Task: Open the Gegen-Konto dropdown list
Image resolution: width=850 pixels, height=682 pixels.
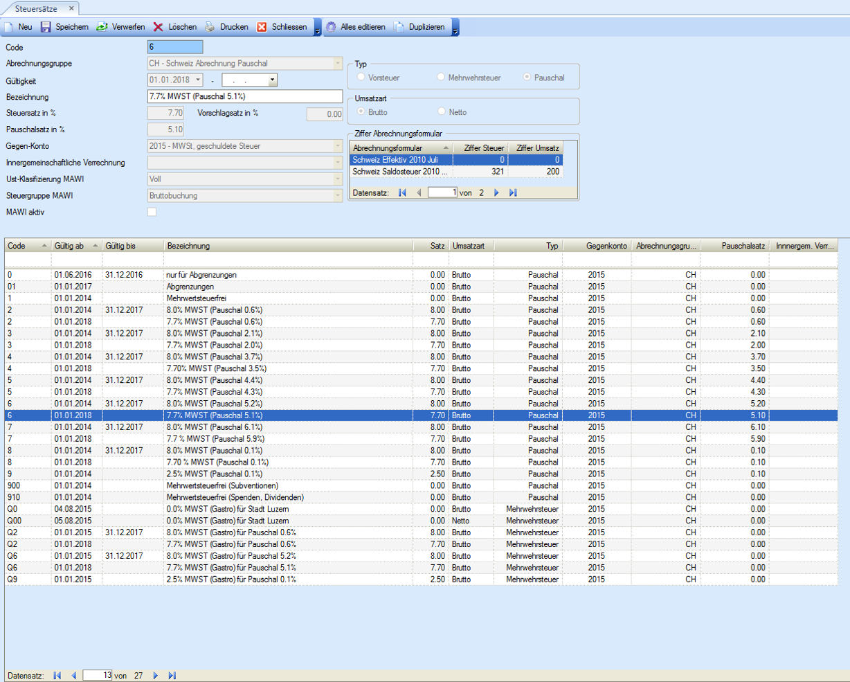Action: tap(338, 146)
